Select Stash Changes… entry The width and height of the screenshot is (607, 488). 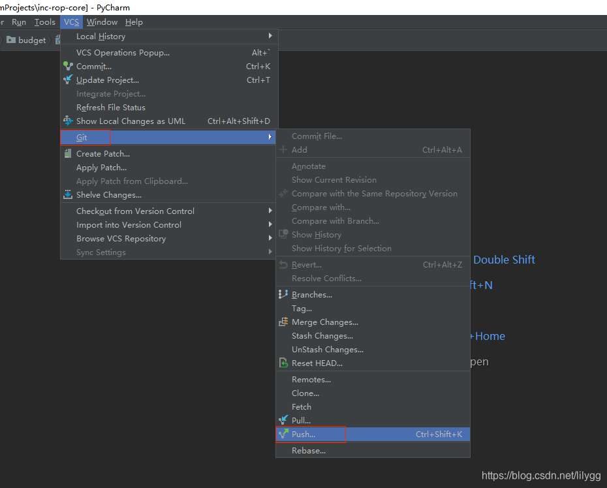click(373, 335)
